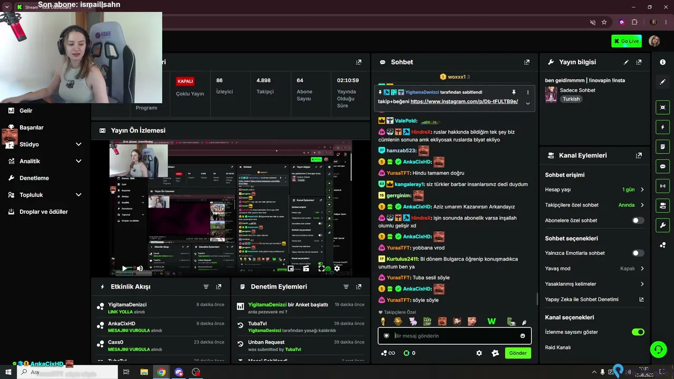This screenshot has width=674, height=379.
Task: Open the Task View button on taskbar
Action: [126, 372]
